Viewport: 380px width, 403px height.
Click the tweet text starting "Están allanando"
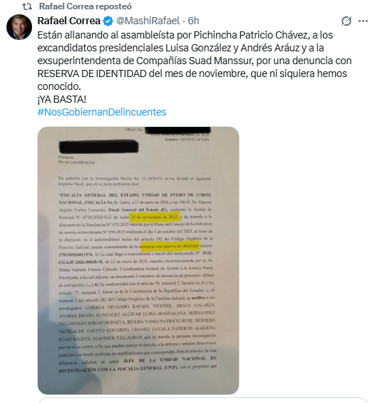click(x=195, y=61)
